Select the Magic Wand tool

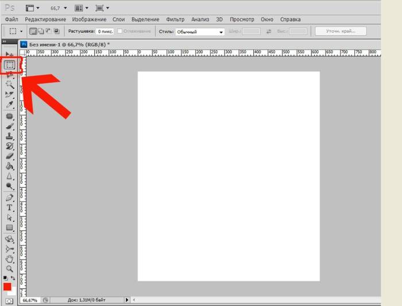[x=10, y=85]
